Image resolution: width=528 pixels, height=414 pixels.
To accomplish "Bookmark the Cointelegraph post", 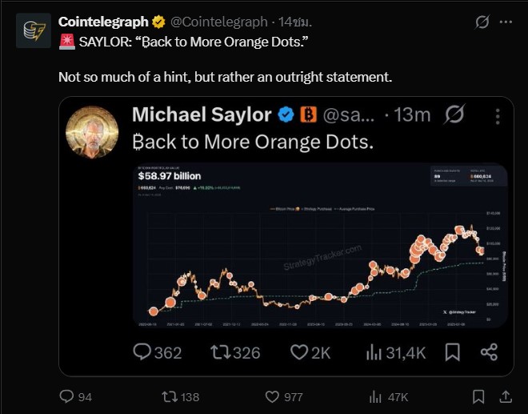I will pos(478,396).
